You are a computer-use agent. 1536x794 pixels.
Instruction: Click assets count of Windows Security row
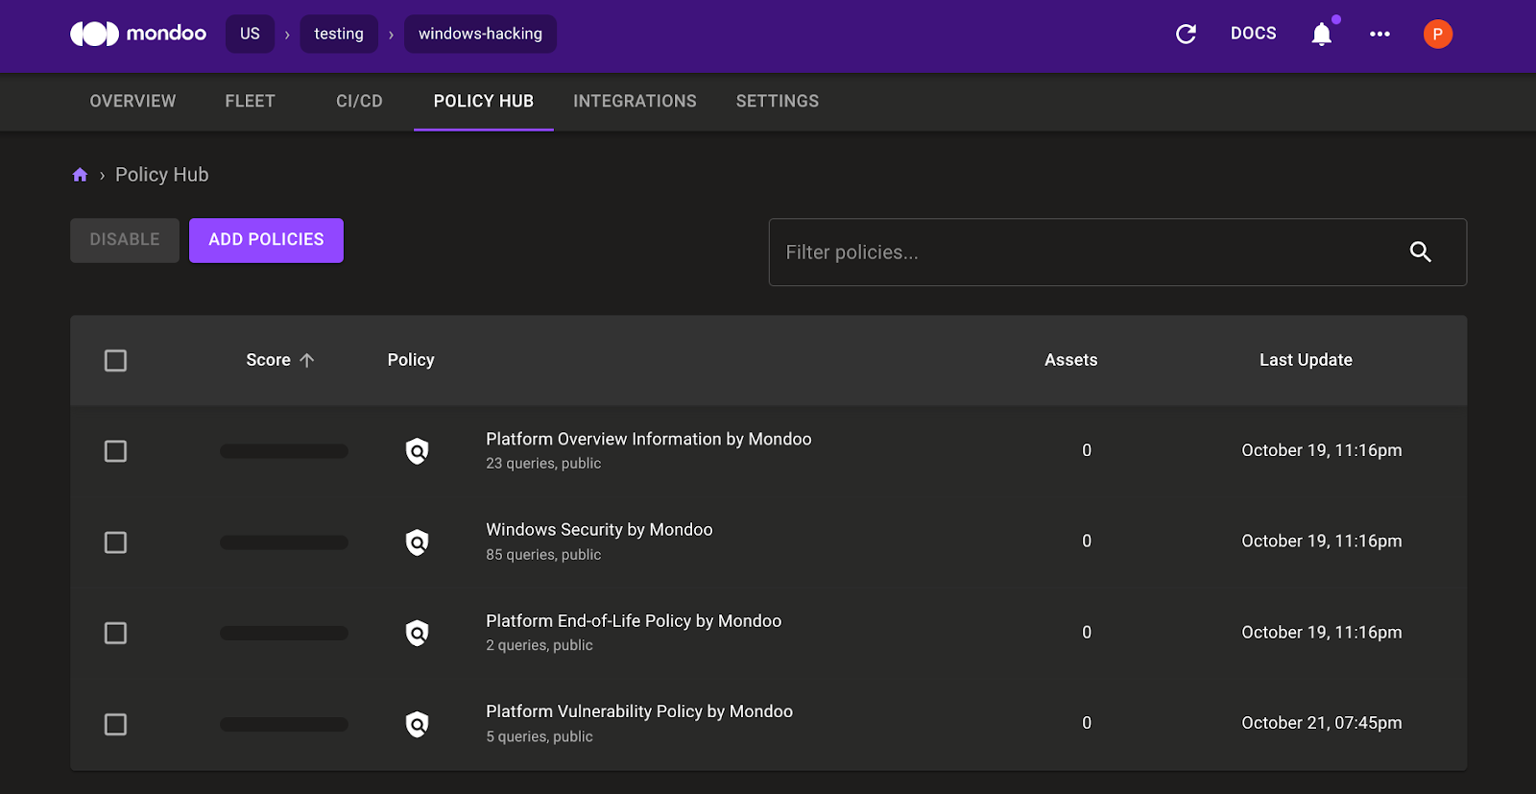[1087, 541]
